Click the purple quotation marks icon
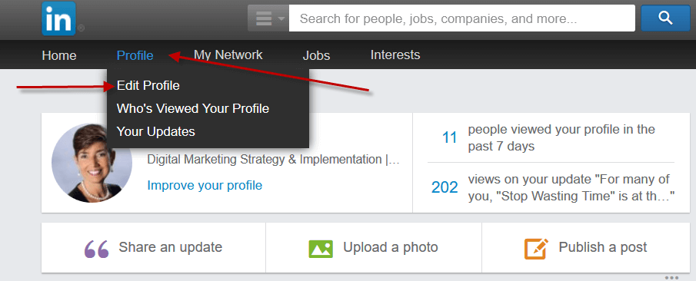The width and height of the screenshot is (696, 281). coord(96,249)
